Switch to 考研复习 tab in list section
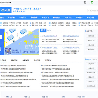The height and width of the screenshot is (98, 98). [26, 60]
